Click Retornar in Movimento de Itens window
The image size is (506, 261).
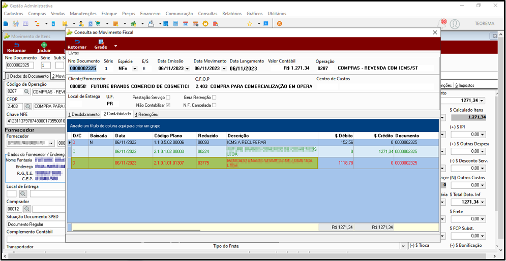16,48
